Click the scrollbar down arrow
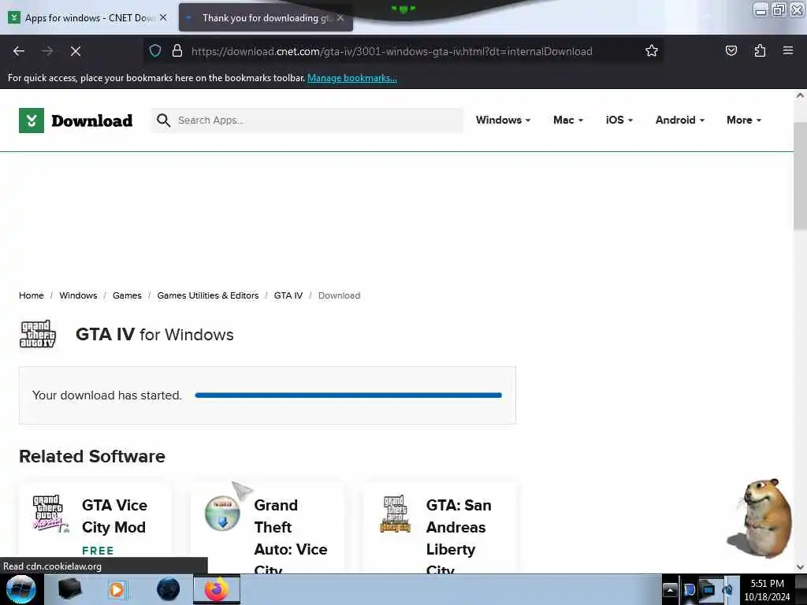 click(800, 567)
